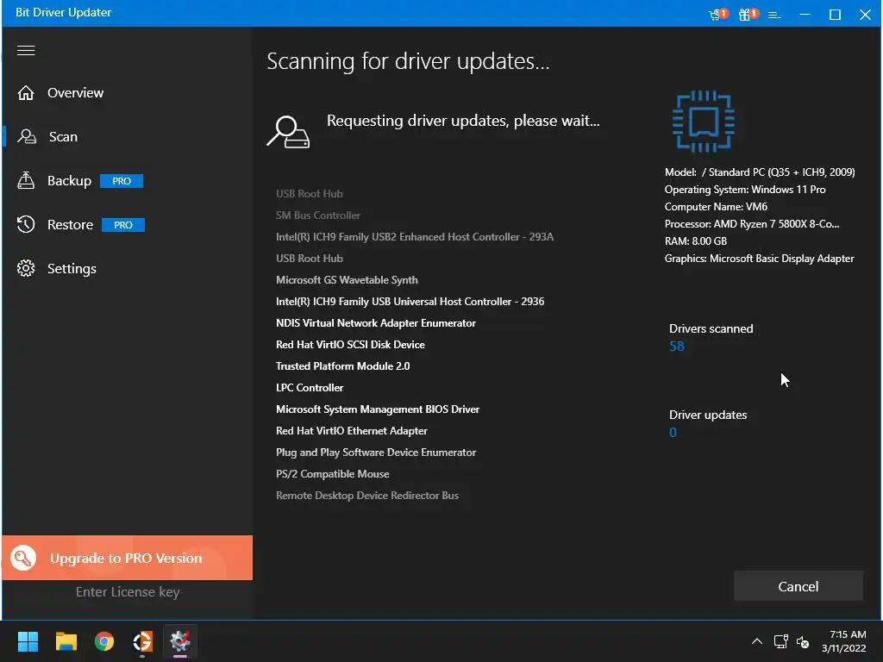Click the Restore clock icon
Image resolution: width=883 pixels, height=662 pixels.
click(26, 225)
